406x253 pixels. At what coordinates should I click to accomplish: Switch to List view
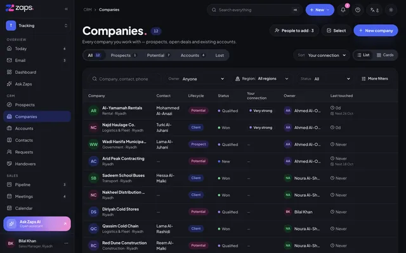363,55
